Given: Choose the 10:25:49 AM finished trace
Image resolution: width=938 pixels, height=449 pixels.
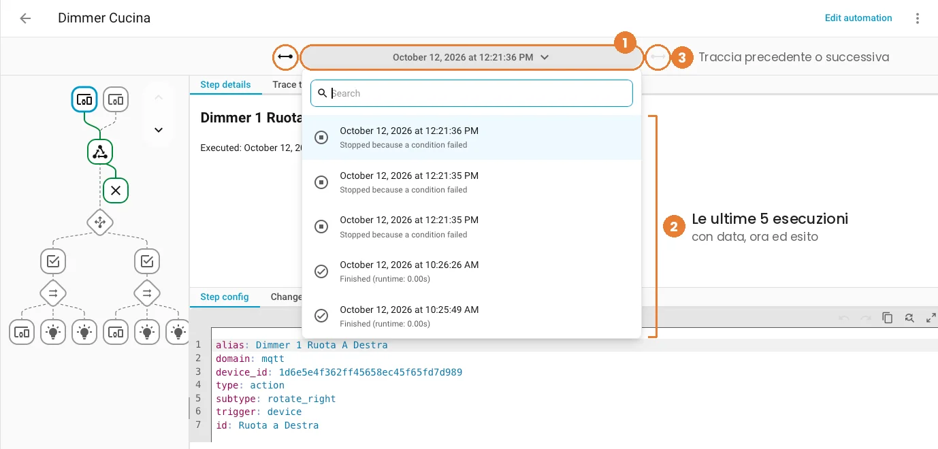Looking at the screenshot, I should (x=472, y=316).
